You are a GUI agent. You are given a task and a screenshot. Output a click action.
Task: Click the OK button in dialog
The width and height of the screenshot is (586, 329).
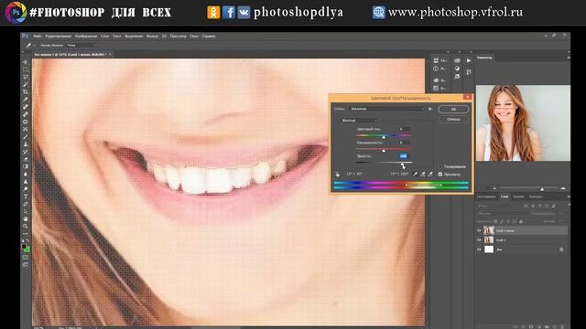point(453,110)
